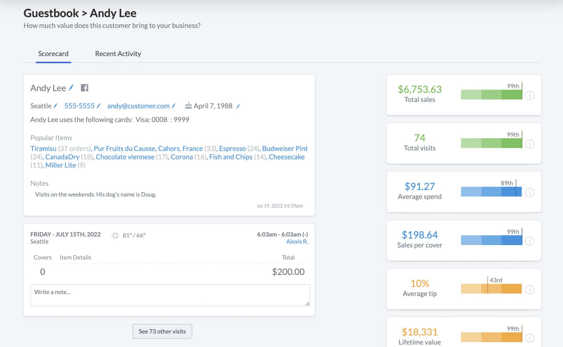The image size is (563, 347).
Task: Click the Jul 19, 2022 note timestamp
Action: tap(280, 206)
